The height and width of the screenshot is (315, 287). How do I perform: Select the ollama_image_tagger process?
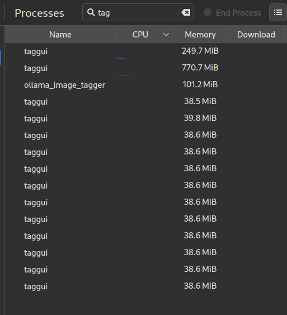[146, 84]
